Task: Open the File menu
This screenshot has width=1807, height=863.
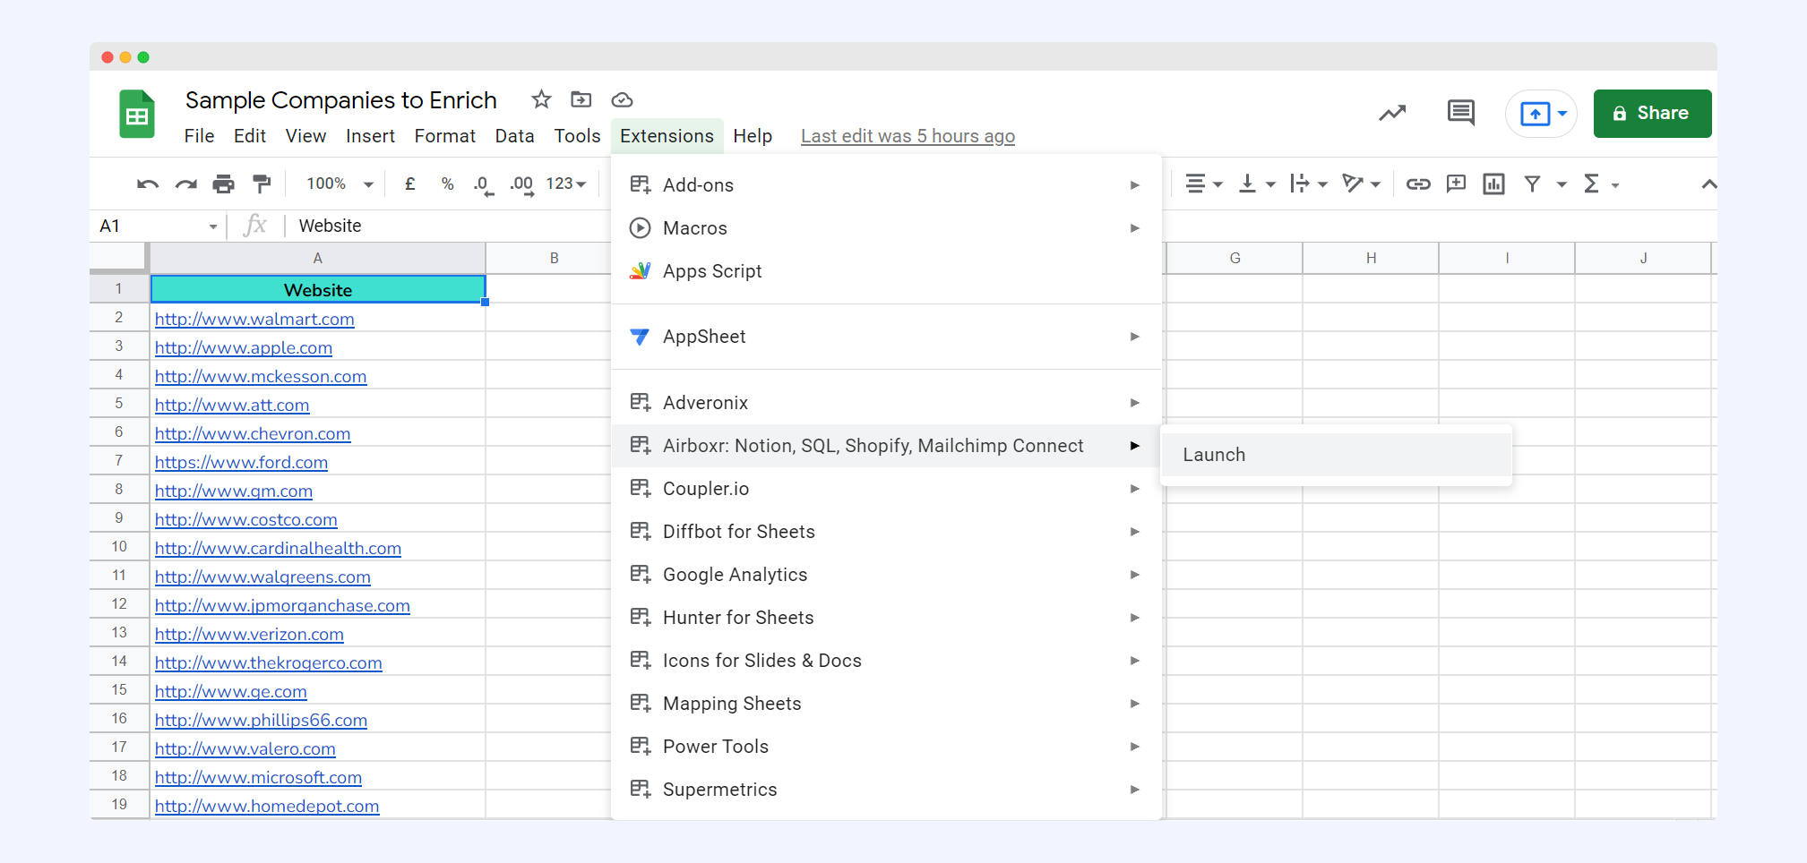Action: click(199, 136)
